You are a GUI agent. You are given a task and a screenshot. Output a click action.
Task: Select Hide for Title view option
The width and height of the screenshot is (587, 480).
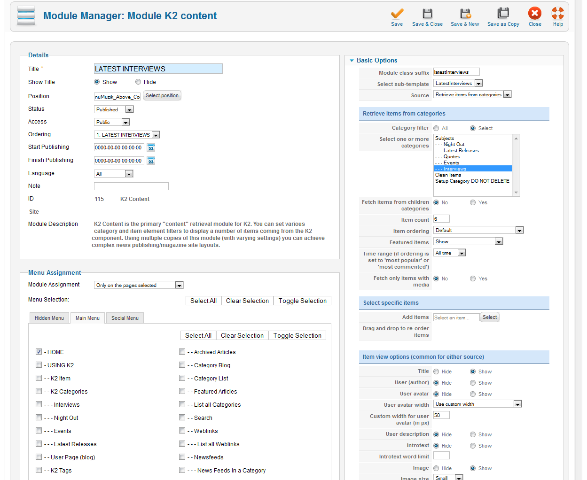point(436,372)
